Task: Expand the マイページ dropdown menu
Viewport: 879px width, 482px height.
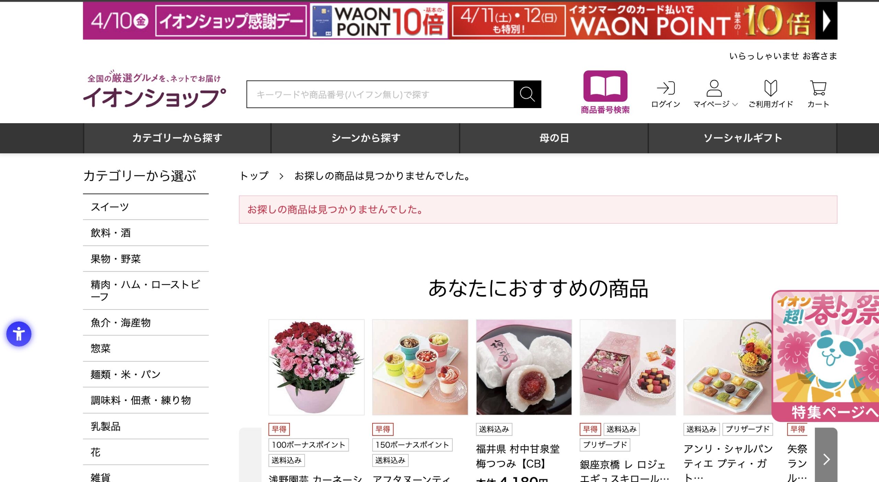Action: (715, 94)
